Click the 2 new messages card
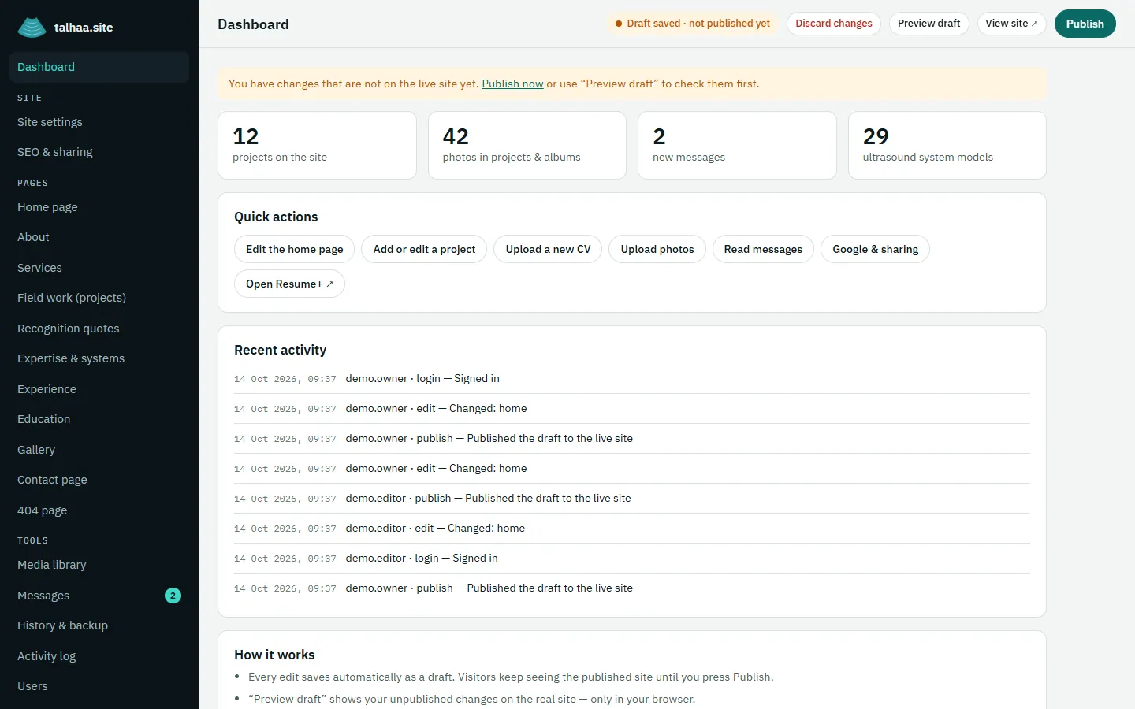Screen dimensions: 1135x709 (x=737, y=145)
